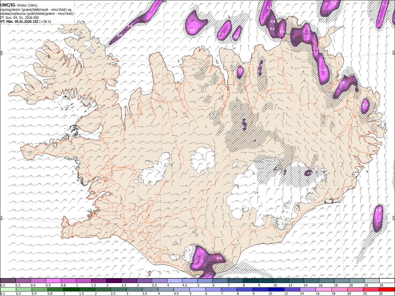
Task: Pick the light lavender swatch between 4 and 4.5, snow scale
Action: click(x=175, y=281)
